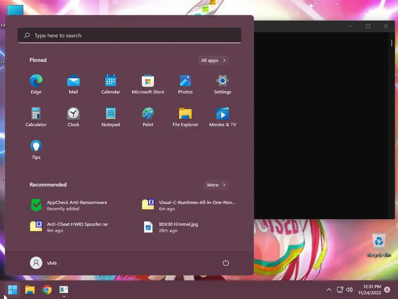Open the Tips app

pos(36,150)
